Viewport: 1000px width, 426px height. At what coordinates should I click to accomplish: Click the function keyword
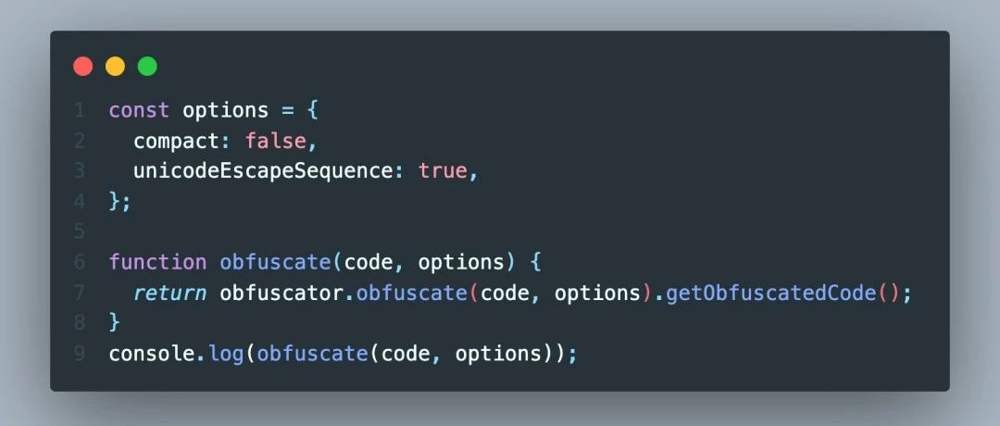coord(157,262)
